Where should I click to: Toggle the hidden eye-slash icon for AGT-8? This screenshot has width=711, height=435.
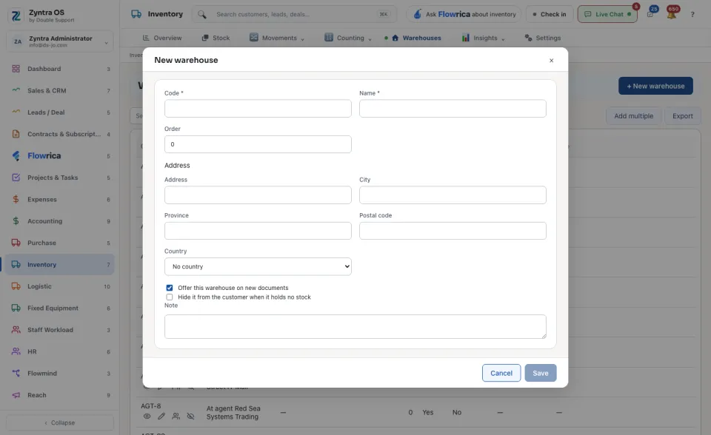(x=190, y=416)
